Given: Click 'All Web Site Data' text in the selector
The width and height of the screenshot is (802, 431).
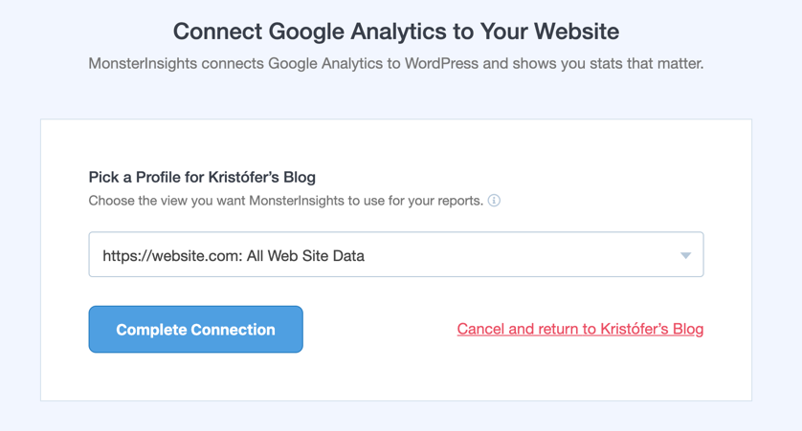Looking at the screenshot, I should pos(305,256).
